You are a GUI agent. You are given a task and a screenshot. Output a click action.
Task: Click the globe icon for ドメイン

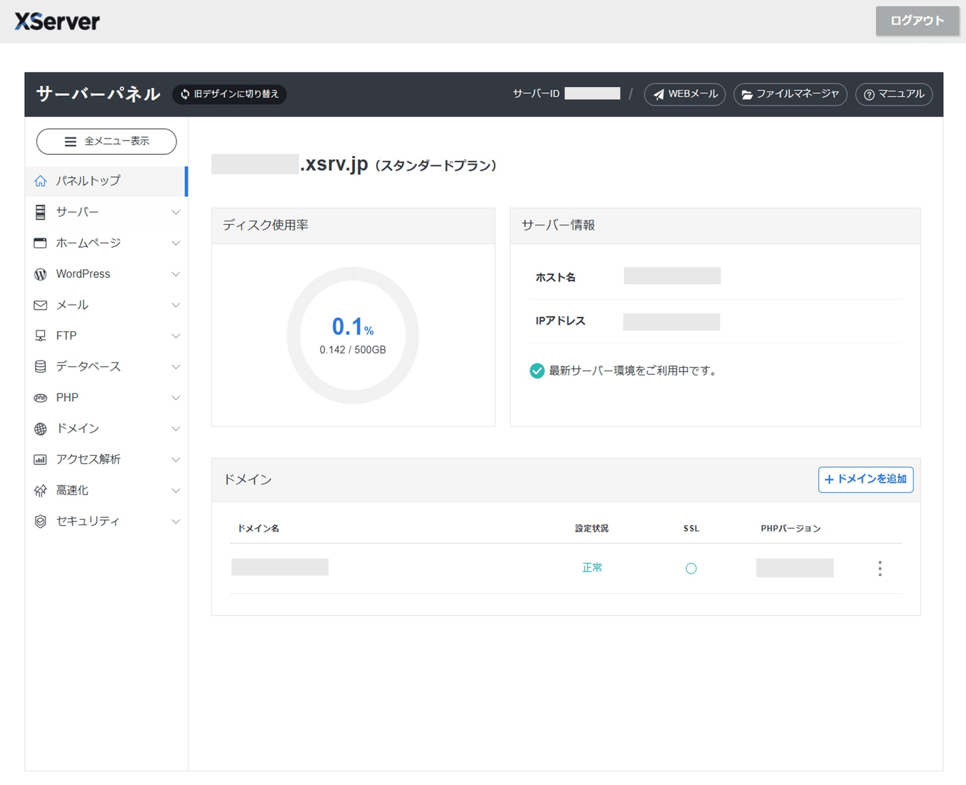(x=40, y=429)
